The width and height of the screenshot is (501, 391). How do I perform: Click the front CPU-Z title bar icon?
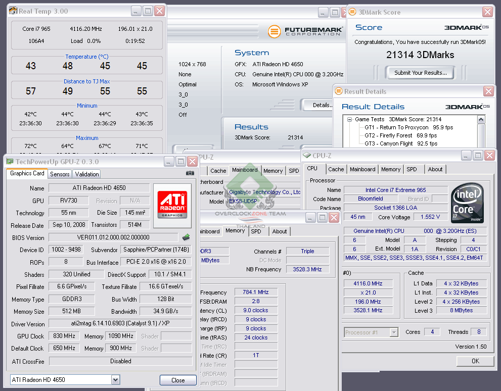(307, 156)
